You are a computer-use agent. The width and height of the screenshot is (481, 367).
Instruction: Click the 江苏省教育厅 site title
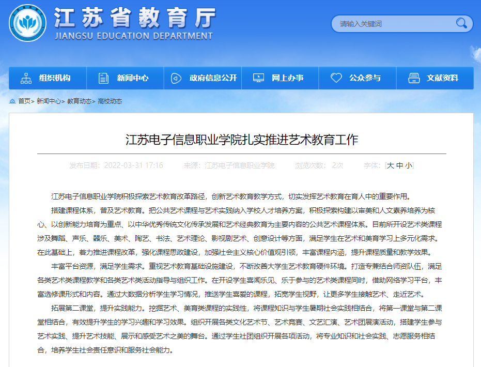135,18
